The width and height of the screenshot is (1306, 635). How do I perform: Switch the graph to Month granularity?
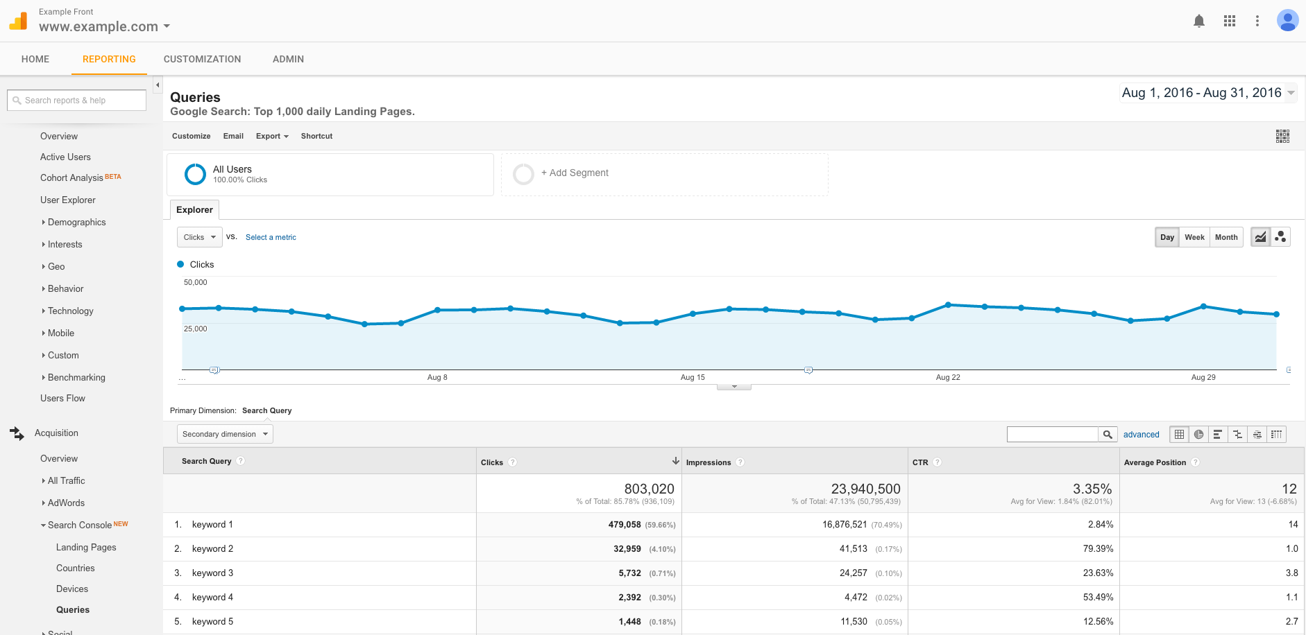[x=1226, y=236]
